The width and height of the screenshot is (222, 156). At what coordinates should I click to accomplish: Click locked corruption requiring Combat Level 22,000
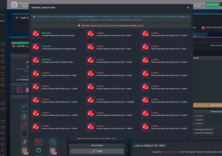tap(145, 74)
